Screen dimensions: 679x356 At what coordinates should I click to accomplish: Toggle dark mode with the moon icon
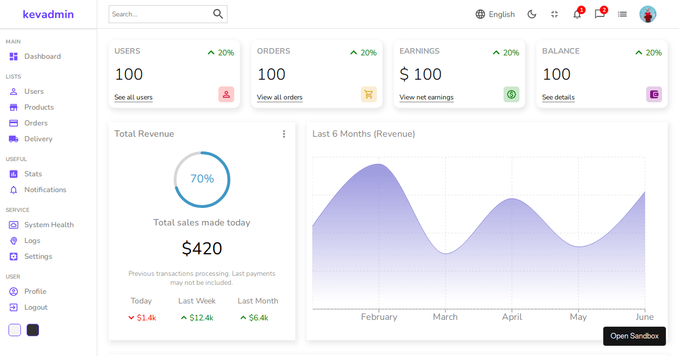point(532,14)
